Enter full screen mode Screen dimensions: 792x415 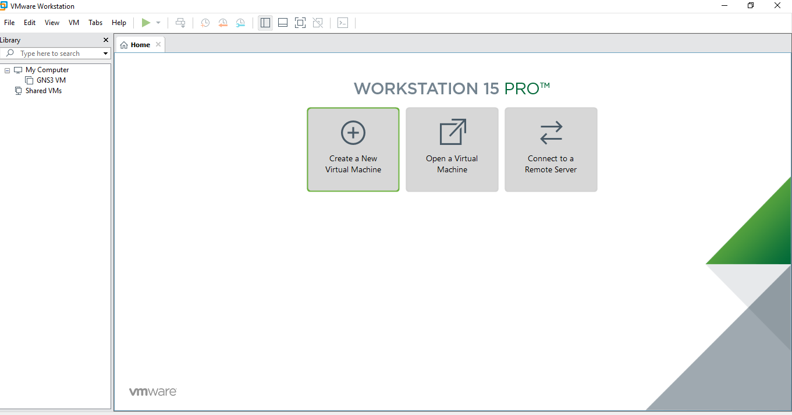coord(300,23)
